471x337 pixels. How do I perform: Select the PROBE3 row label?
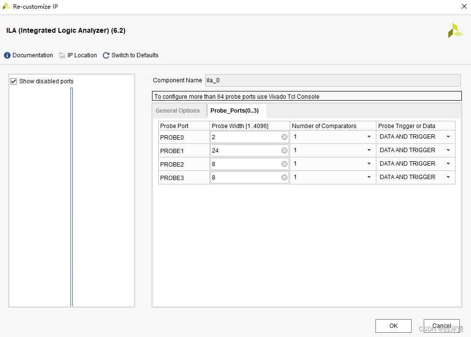(172, 178)
